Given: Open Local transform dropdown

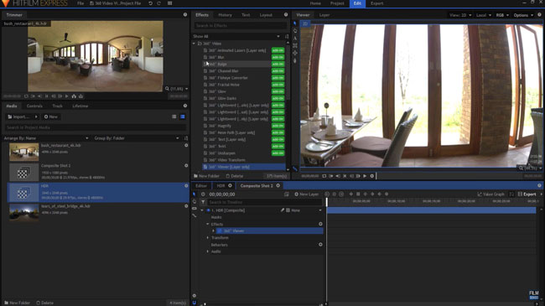Looking at the screenshot, I should [484, 15].
